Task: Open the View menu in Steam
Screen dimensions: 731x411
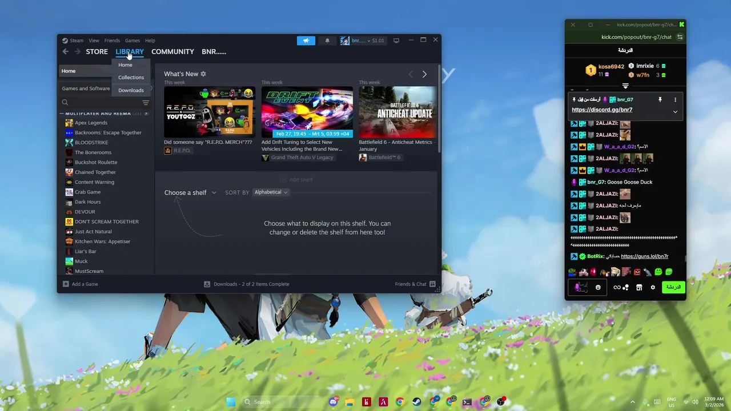Action: 94,41
